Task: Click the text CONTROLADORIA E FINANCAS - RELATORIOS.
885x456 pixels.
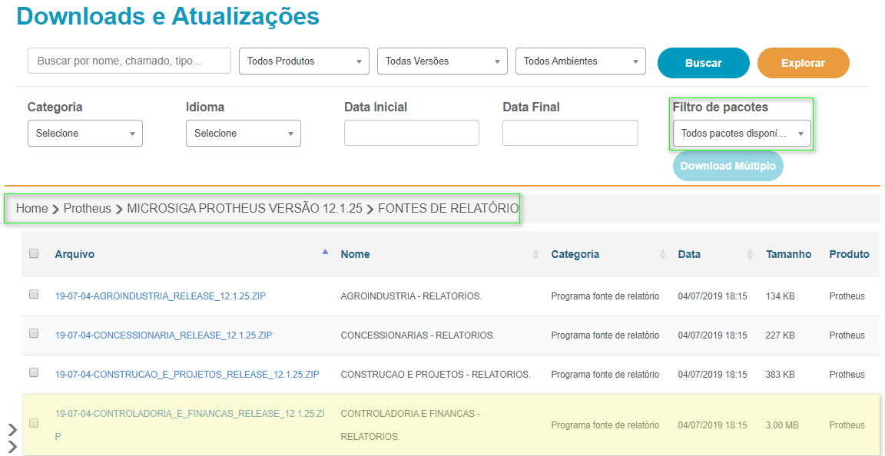Action: click(410, 425)
